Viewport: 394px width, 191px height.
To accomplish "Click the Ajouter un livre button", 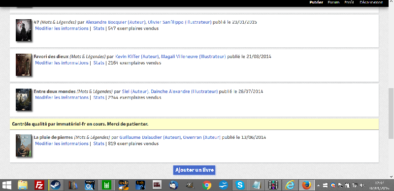I will point(194,170).
